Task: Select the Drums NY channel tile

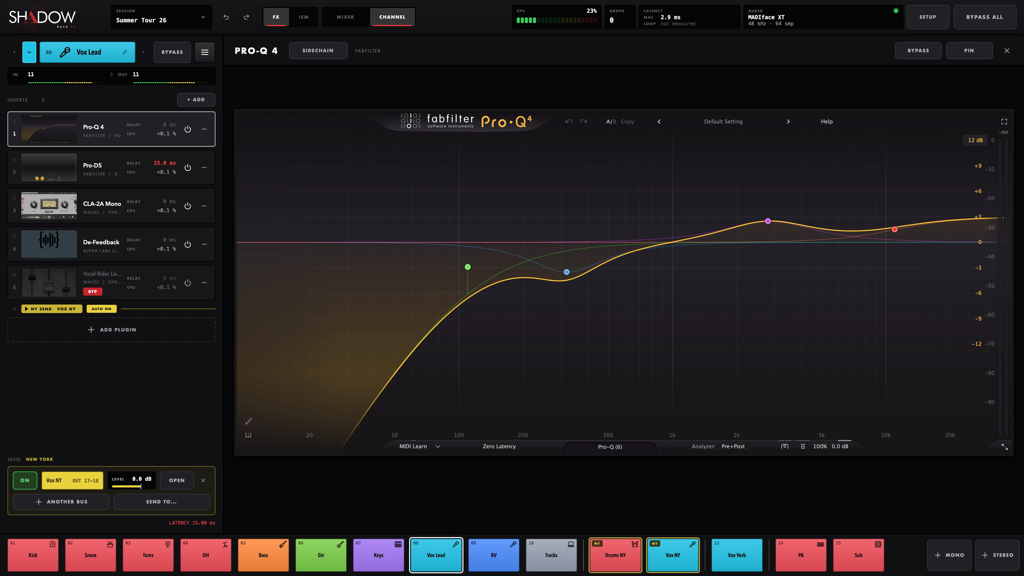Action: coord(615,555)
